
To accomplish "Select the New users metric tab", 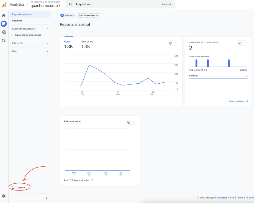I will [87, 44].
